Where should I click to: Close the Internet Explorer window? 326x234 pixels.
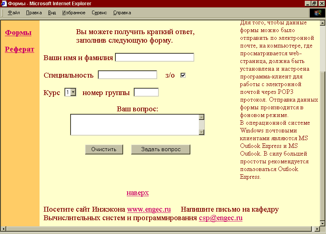pyautogui.click(x=322, y=4)
